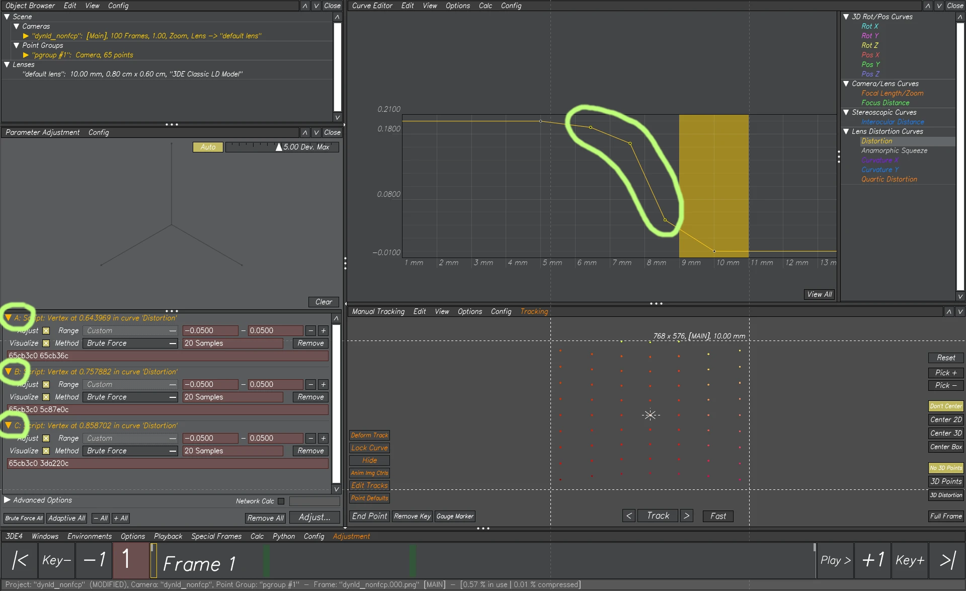Image resolution: width=966 pixels, height=591 pixels.
Task: Collapse 3D Rot/Pos Curves group
Action: click(846, 17)
